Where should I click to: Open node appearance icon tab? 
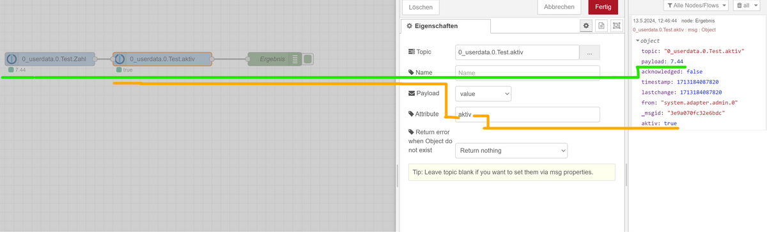616,26
